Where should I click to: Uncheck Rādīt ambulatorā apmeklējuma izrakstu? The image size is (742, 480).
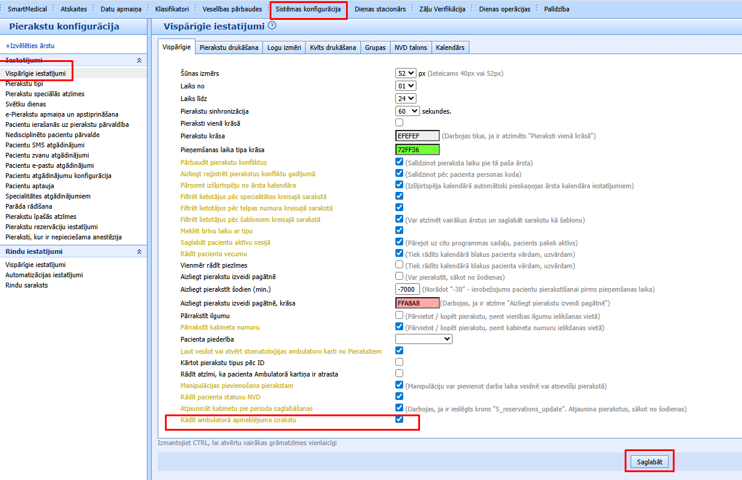399,419
